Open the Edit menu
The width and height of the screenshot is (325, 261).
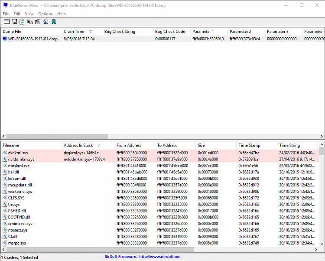tap(17, 14)
